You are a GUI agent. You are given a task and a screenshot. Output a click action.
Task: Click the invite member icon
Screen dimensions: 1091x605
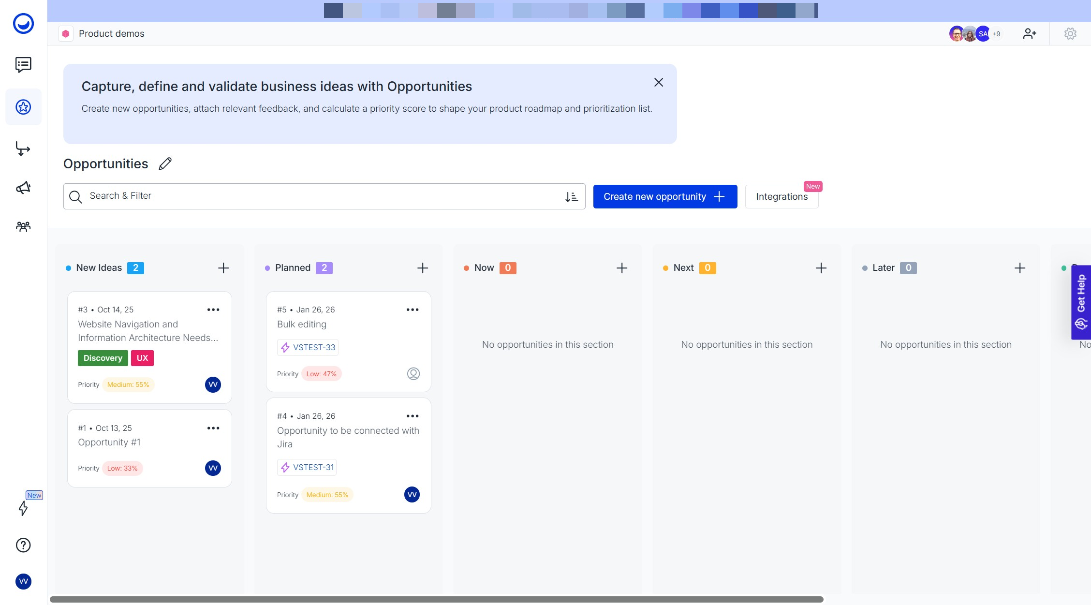pos(1030,33)
